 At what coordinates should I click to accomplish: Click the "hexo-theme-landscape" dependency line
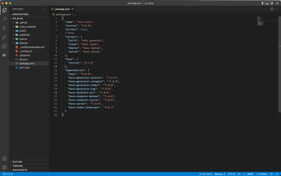91,108
